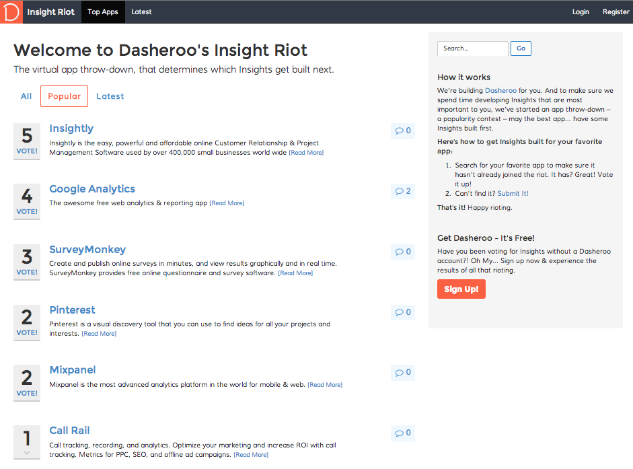Switch to the Latest filter tab
This screenshot has width=633, height=469.
[x=110, y=96]
